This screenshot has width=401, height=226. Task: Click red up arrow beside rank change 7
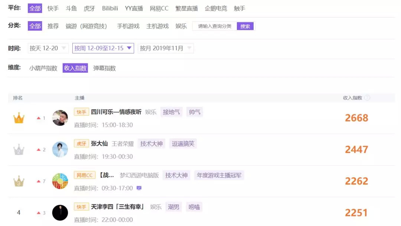[x=39, y=181]
